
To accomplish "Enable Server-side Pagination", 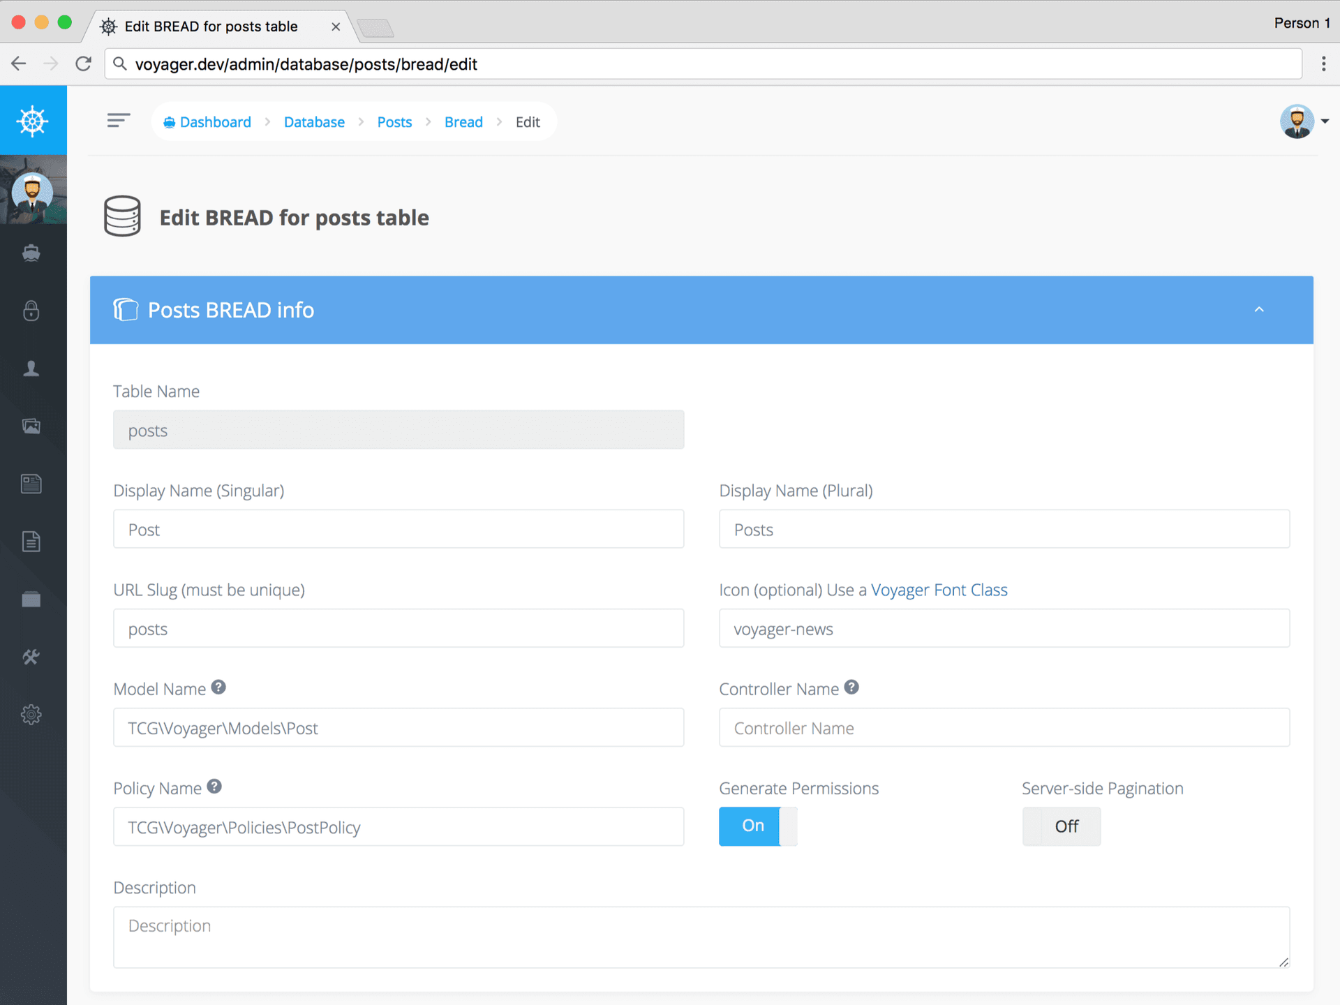I will (1062, 826).
